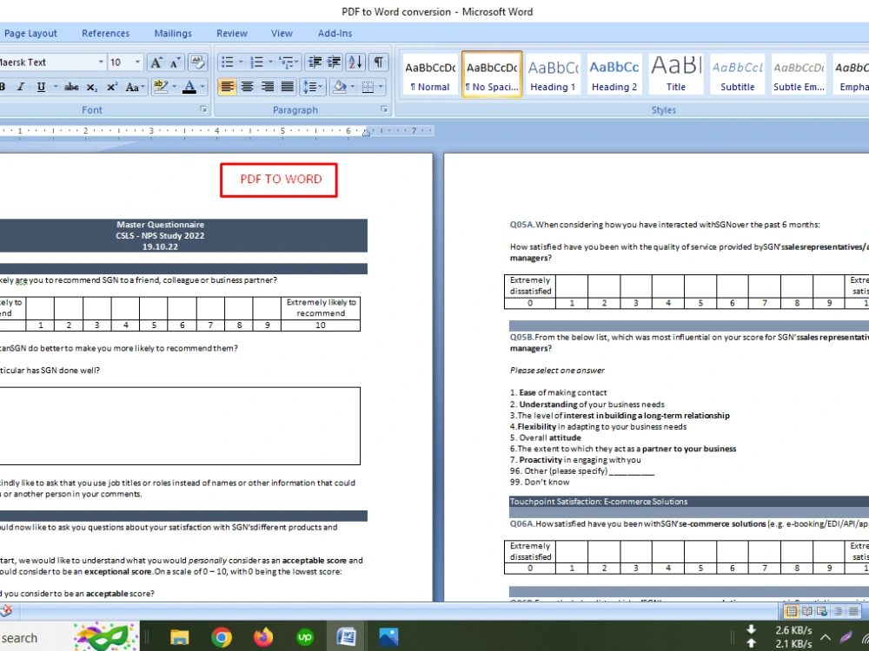Open the Change Case dropdown
This screenshot has height=651, width=869.
[135, 87]
